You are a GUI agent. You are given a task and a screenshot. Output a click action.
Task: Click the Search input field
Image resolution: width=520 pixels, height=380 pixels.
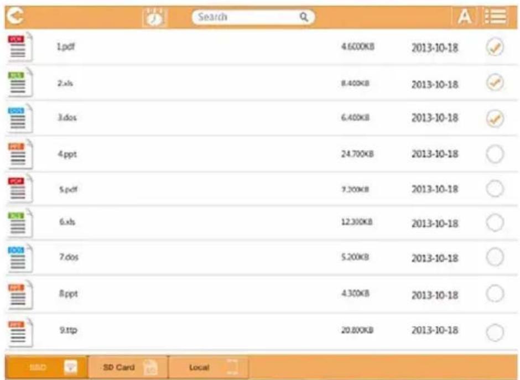tap(253, 17)
